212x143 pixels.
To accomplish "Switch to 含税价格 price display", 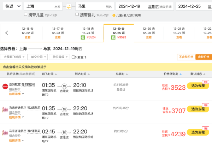I will pos(204,57).
